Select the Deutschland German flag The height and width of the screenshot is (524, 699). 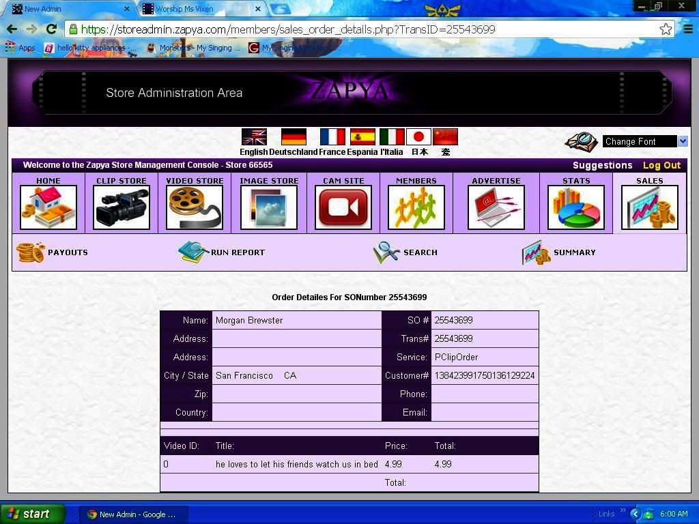294,136
